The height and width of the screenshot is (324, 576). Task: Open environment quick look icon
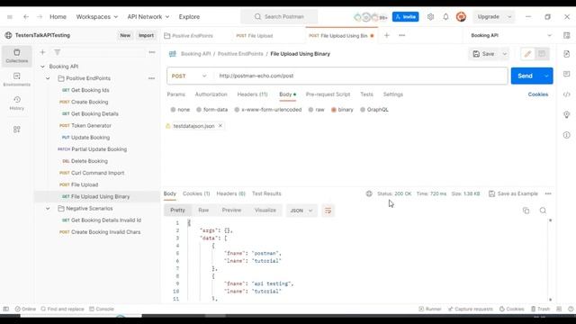click(567, 36)
